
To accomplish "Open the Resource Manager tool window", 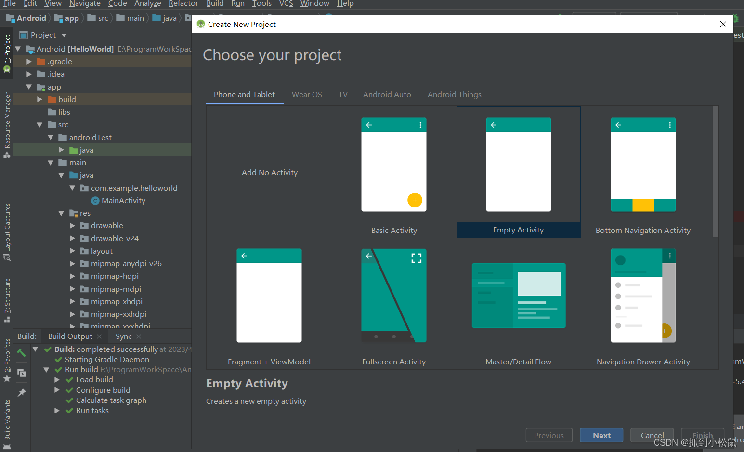I will pyautogui.click(x=7, y=125).
